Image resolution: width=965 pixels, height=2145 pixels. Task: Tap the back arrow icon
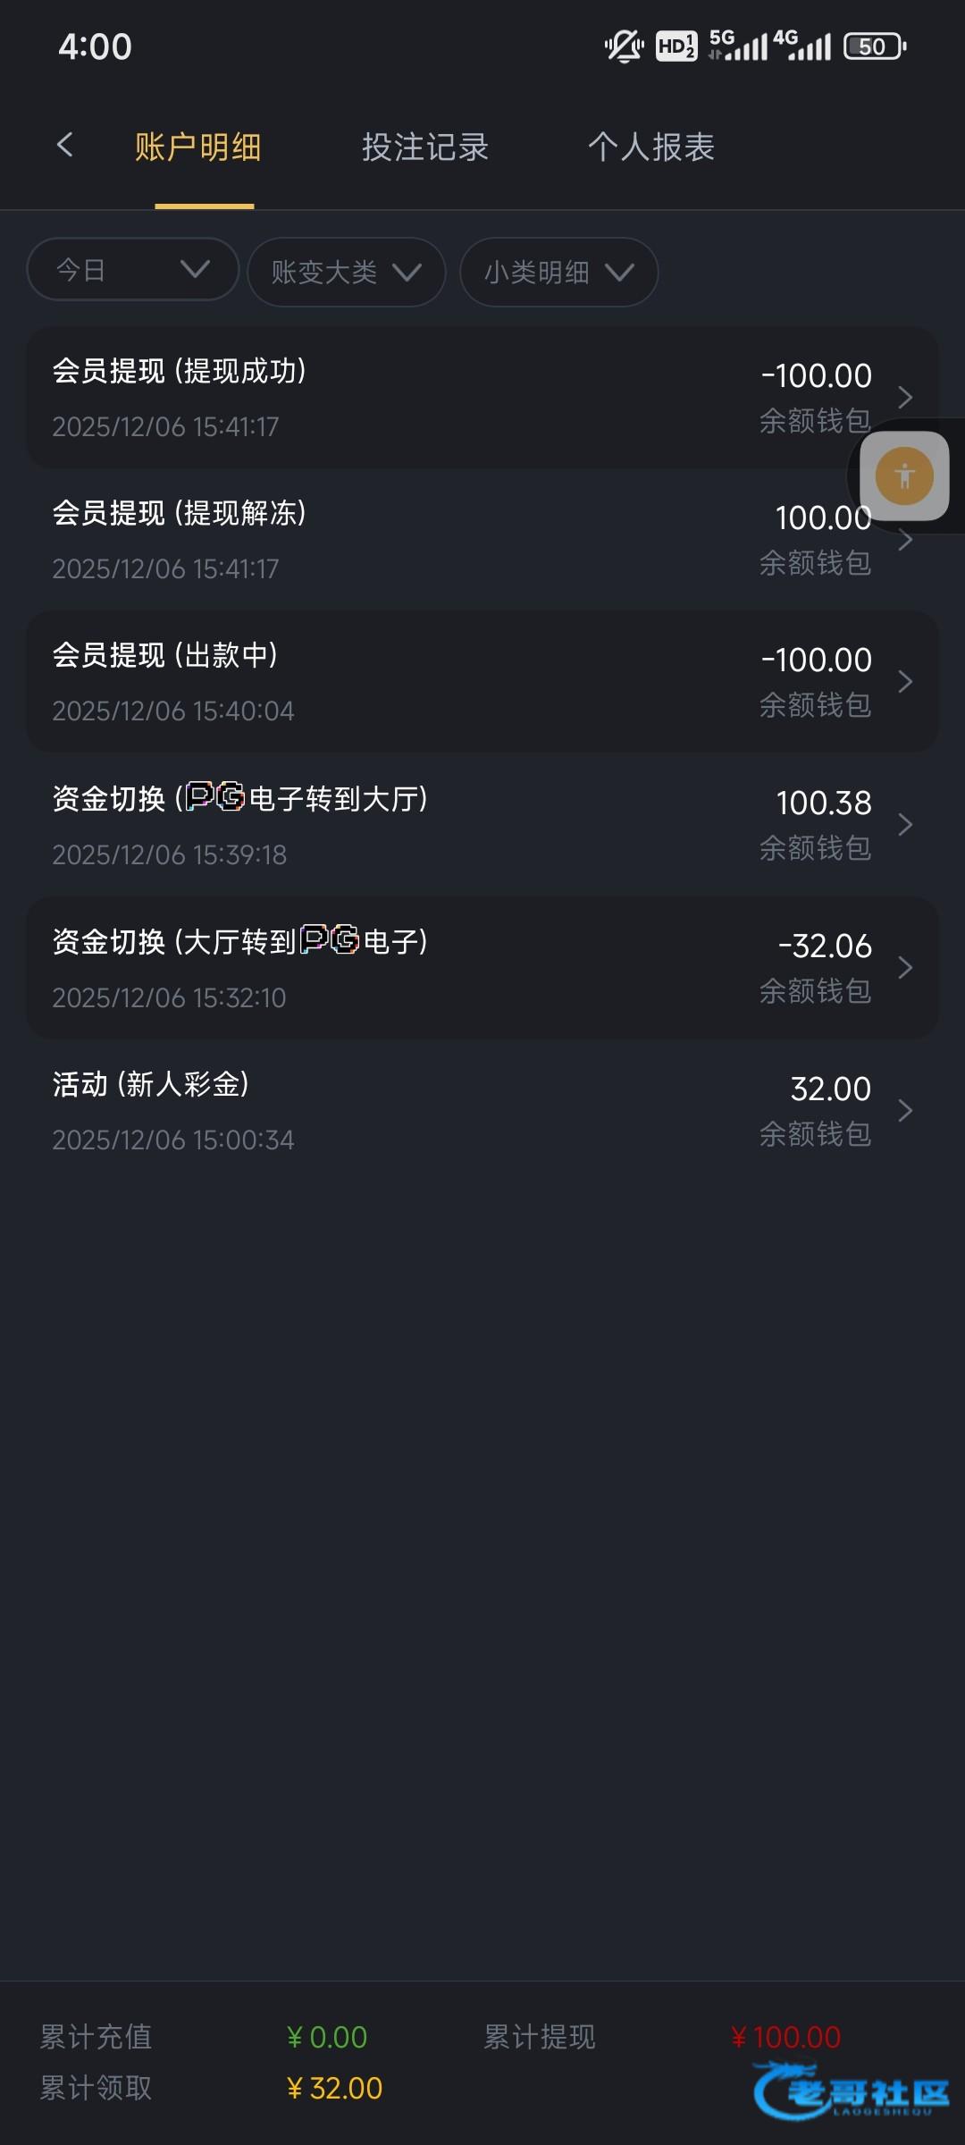click(64, 146)
